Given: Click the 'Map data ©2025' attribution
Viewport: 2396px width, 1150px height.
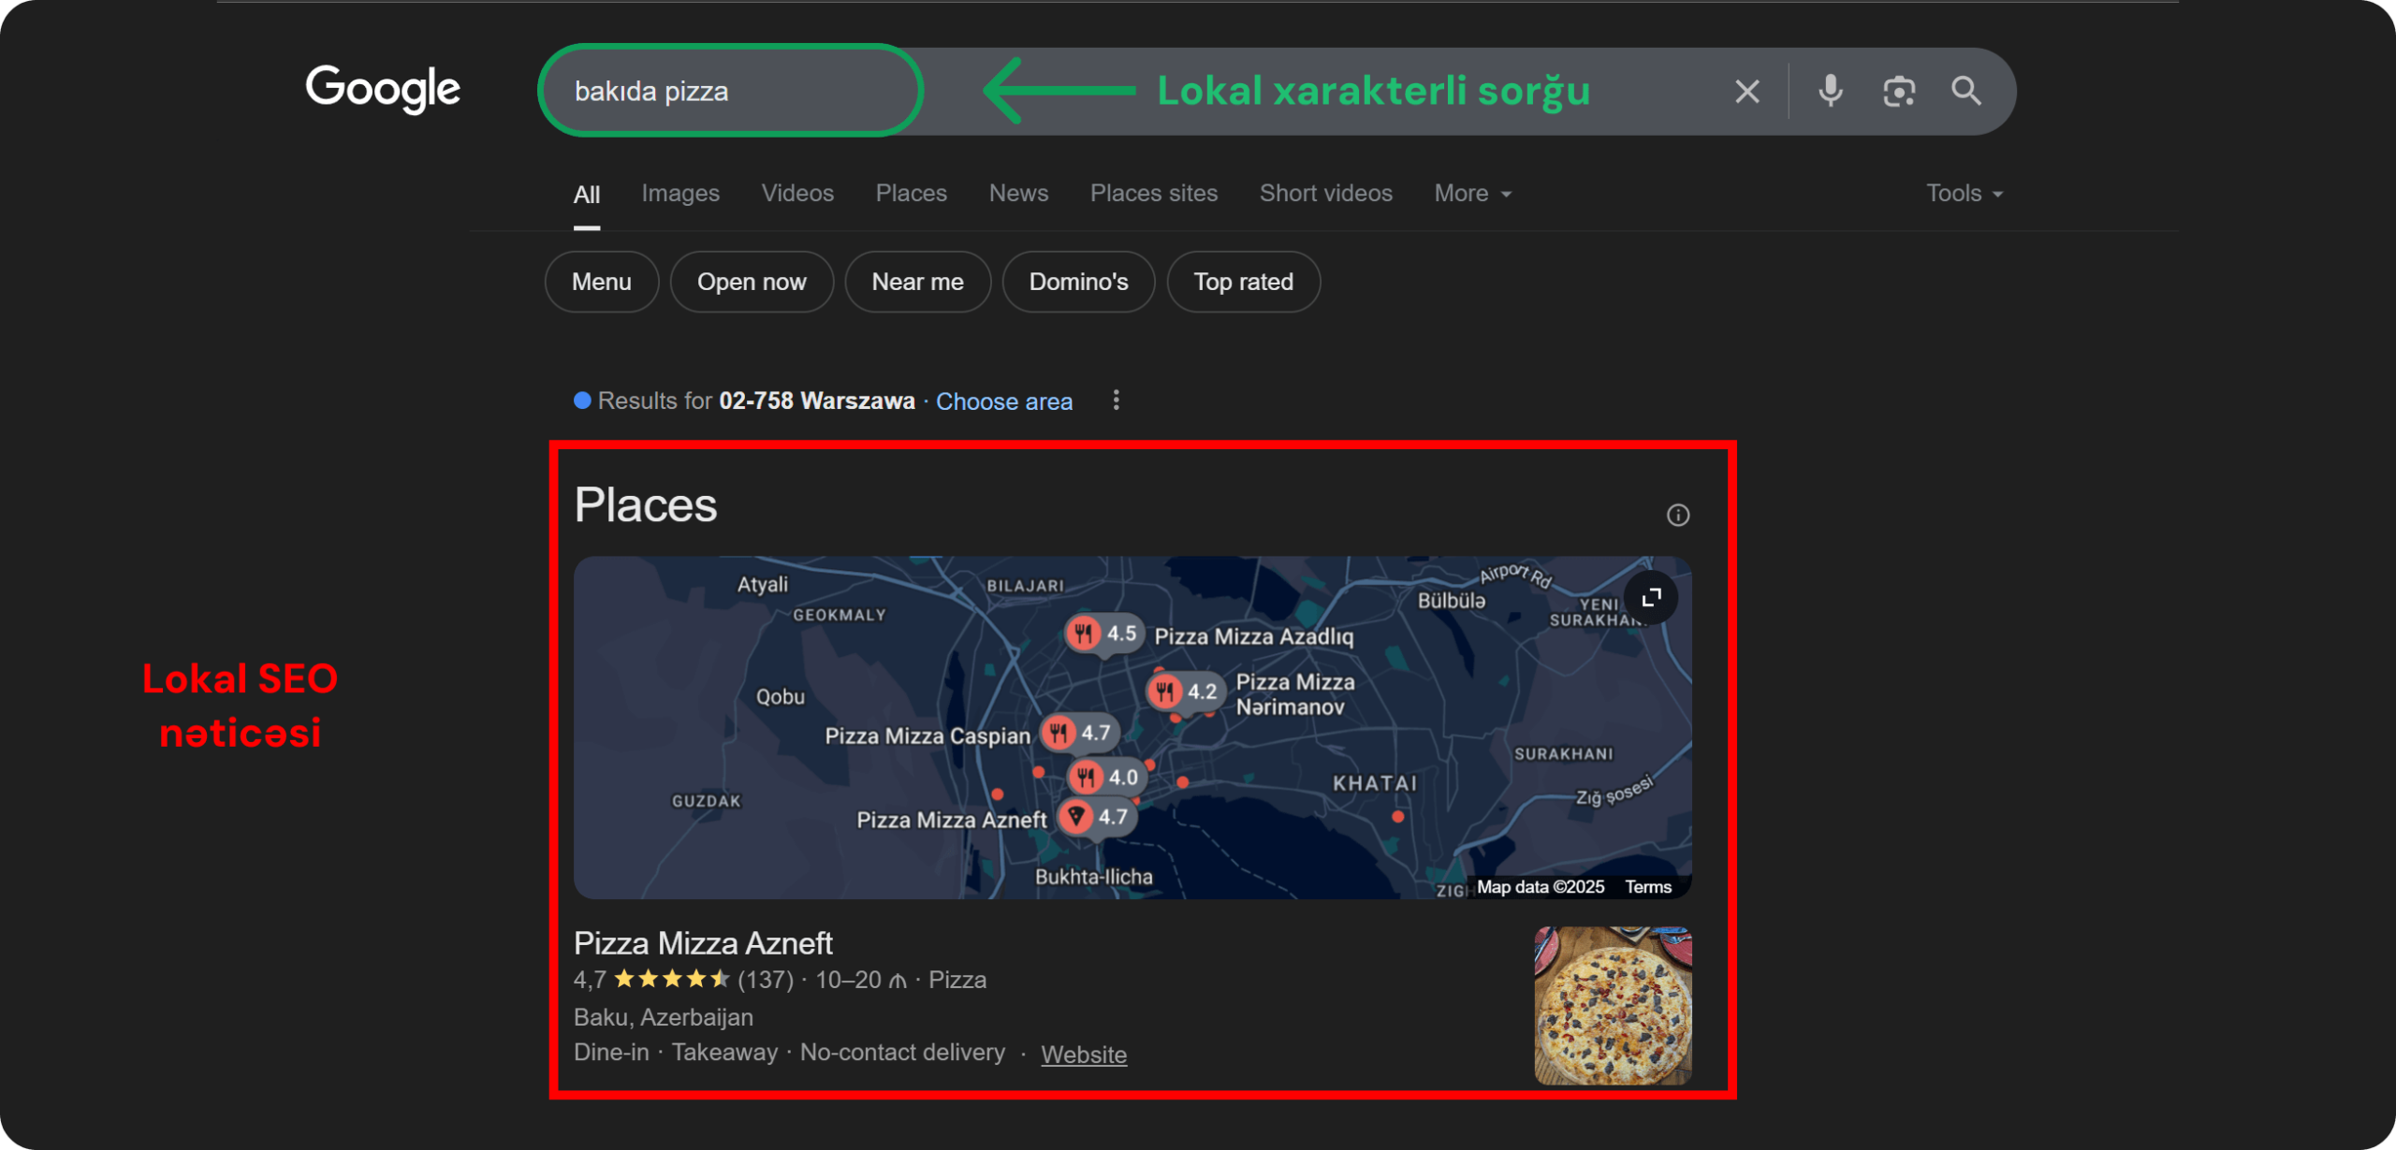Looking at the screenshot, I should tap(1541, 887).
